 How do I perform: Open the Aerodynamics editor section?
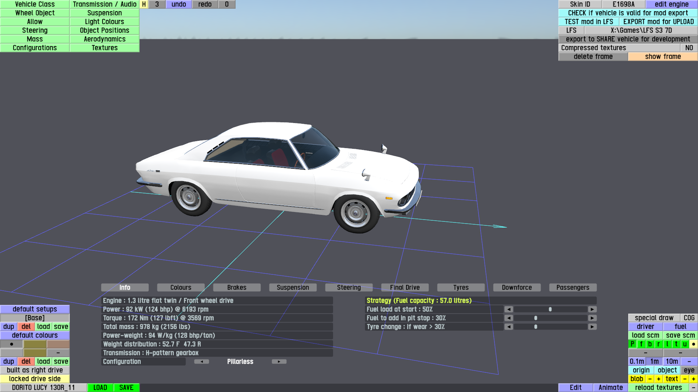point(104,39)
